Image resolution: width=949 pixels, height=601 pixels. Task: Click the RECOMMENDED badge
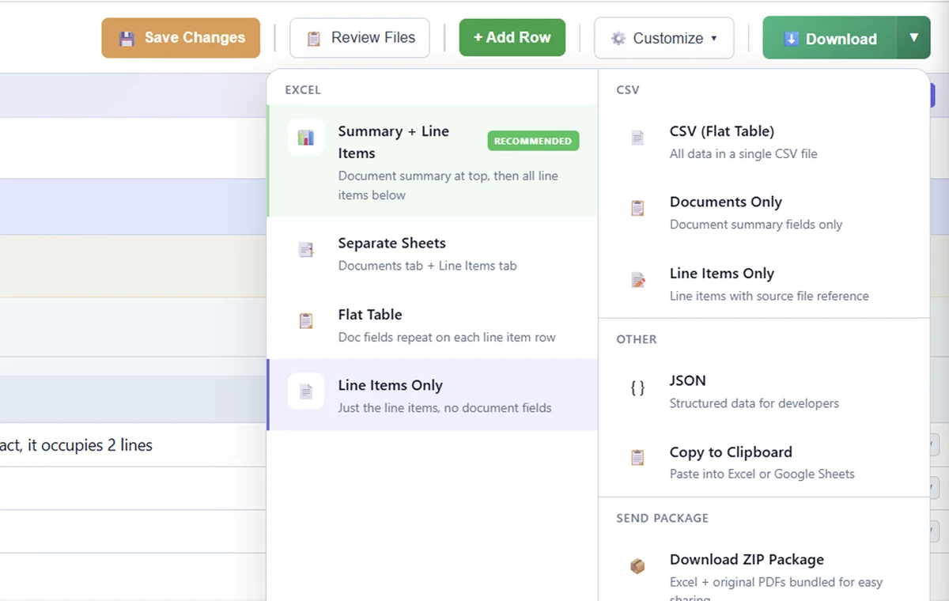(x=533, y=141)
